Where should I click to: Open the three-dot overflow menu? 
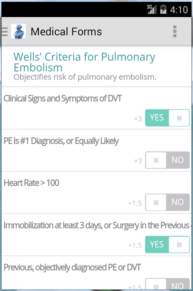pyautogui.click(x=175, y=32)
